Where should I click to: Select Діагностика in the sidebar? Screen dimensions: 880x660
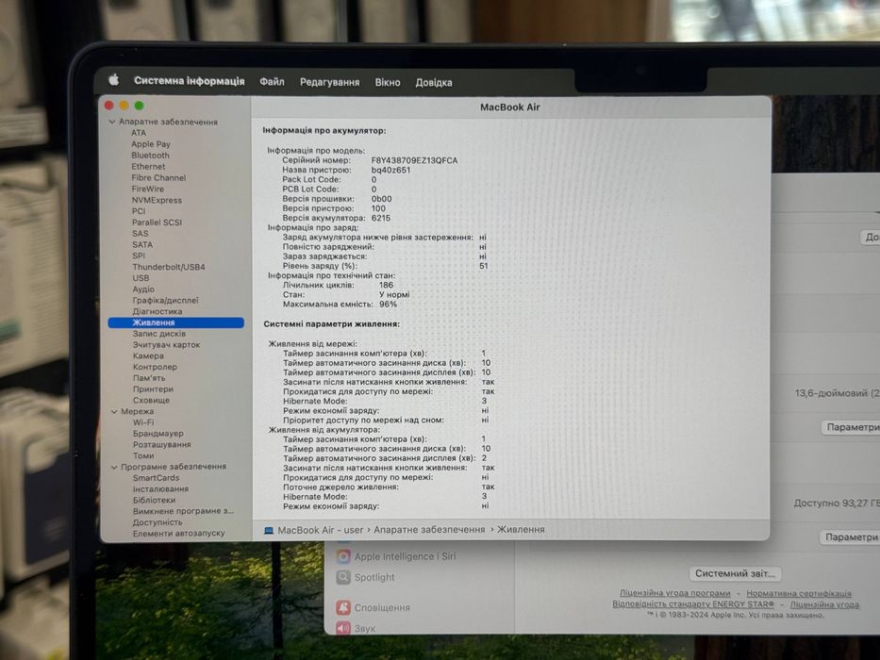click(x=158, y=311)
